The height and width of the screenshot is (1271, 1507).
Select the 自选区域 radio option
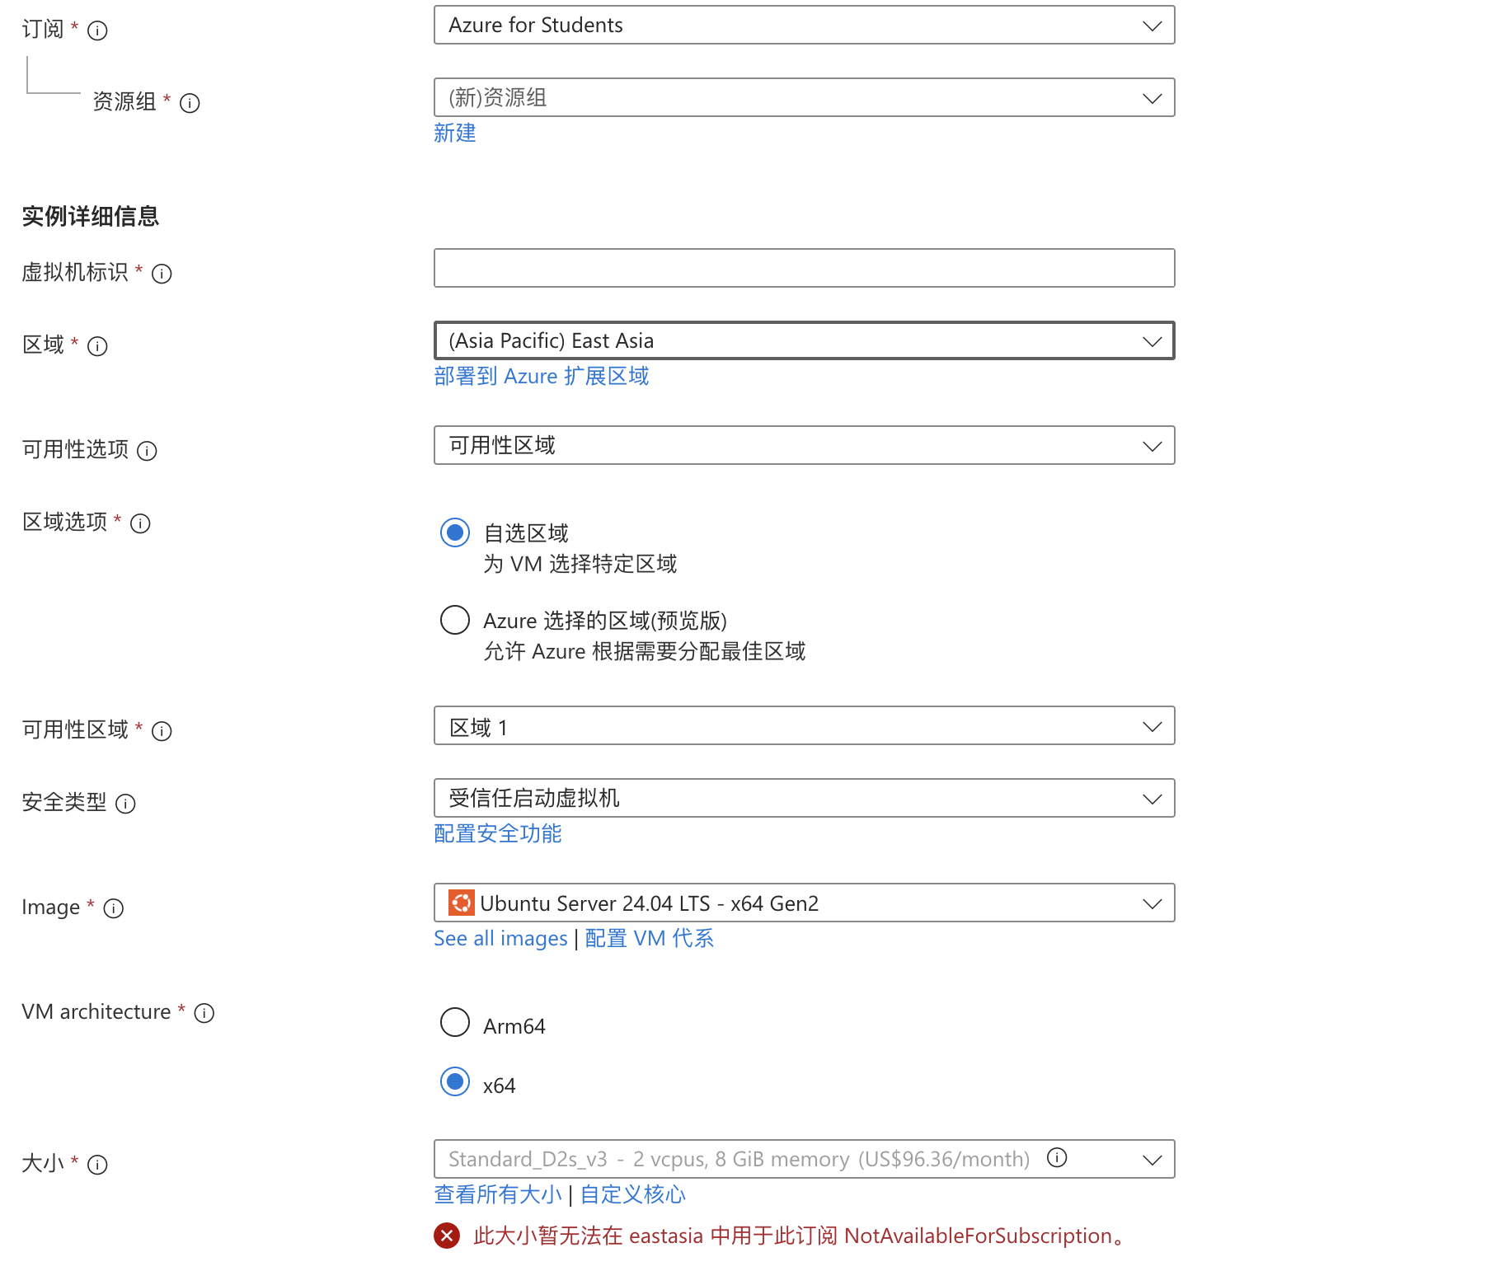point(455,532)
